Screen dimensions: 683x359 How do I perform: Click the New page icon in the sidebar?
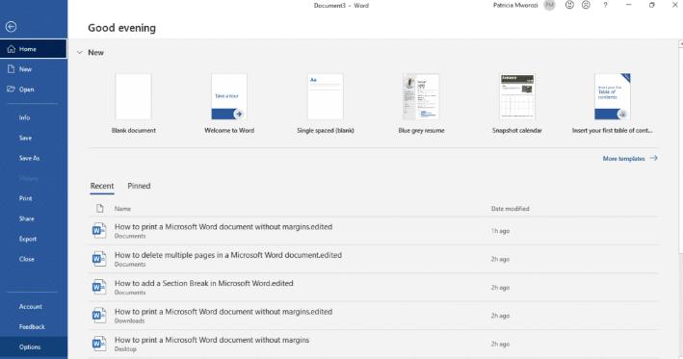point(11,69)
